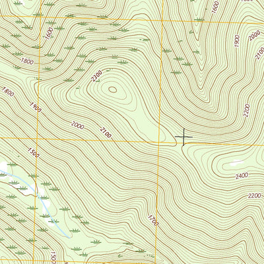Select the 2000 label beside the 2100 label on the southwest slope
The image size is (264, 264).
point(78,125)
